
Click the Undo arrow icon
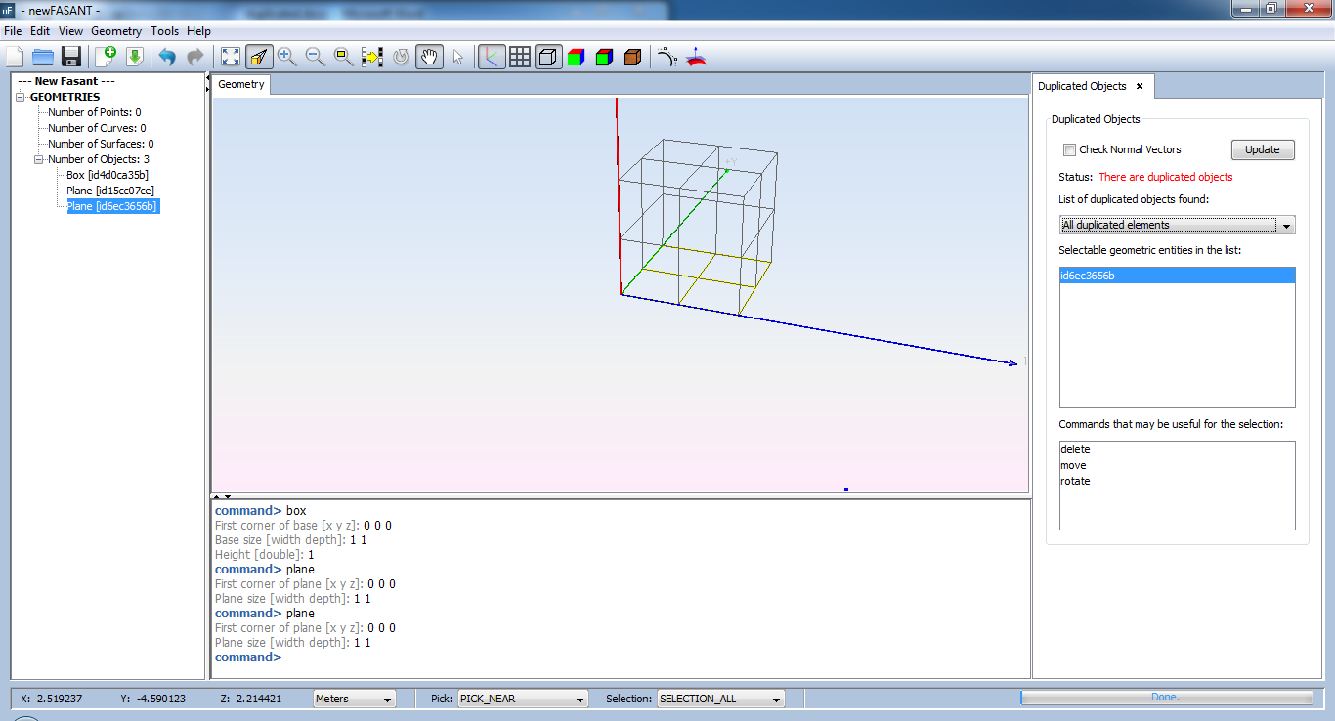(167, 57)
